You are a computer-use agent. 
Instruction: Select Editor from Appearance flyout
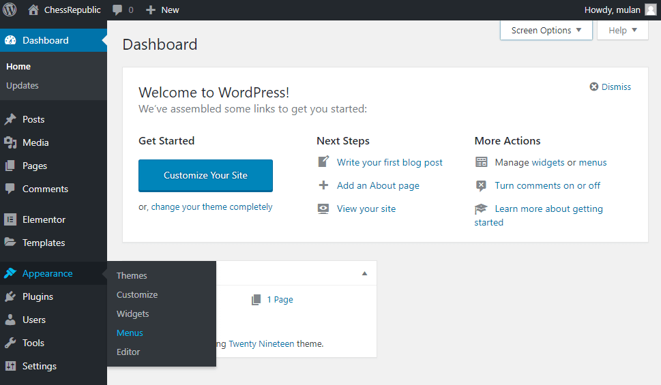click(x=128, y=352)
